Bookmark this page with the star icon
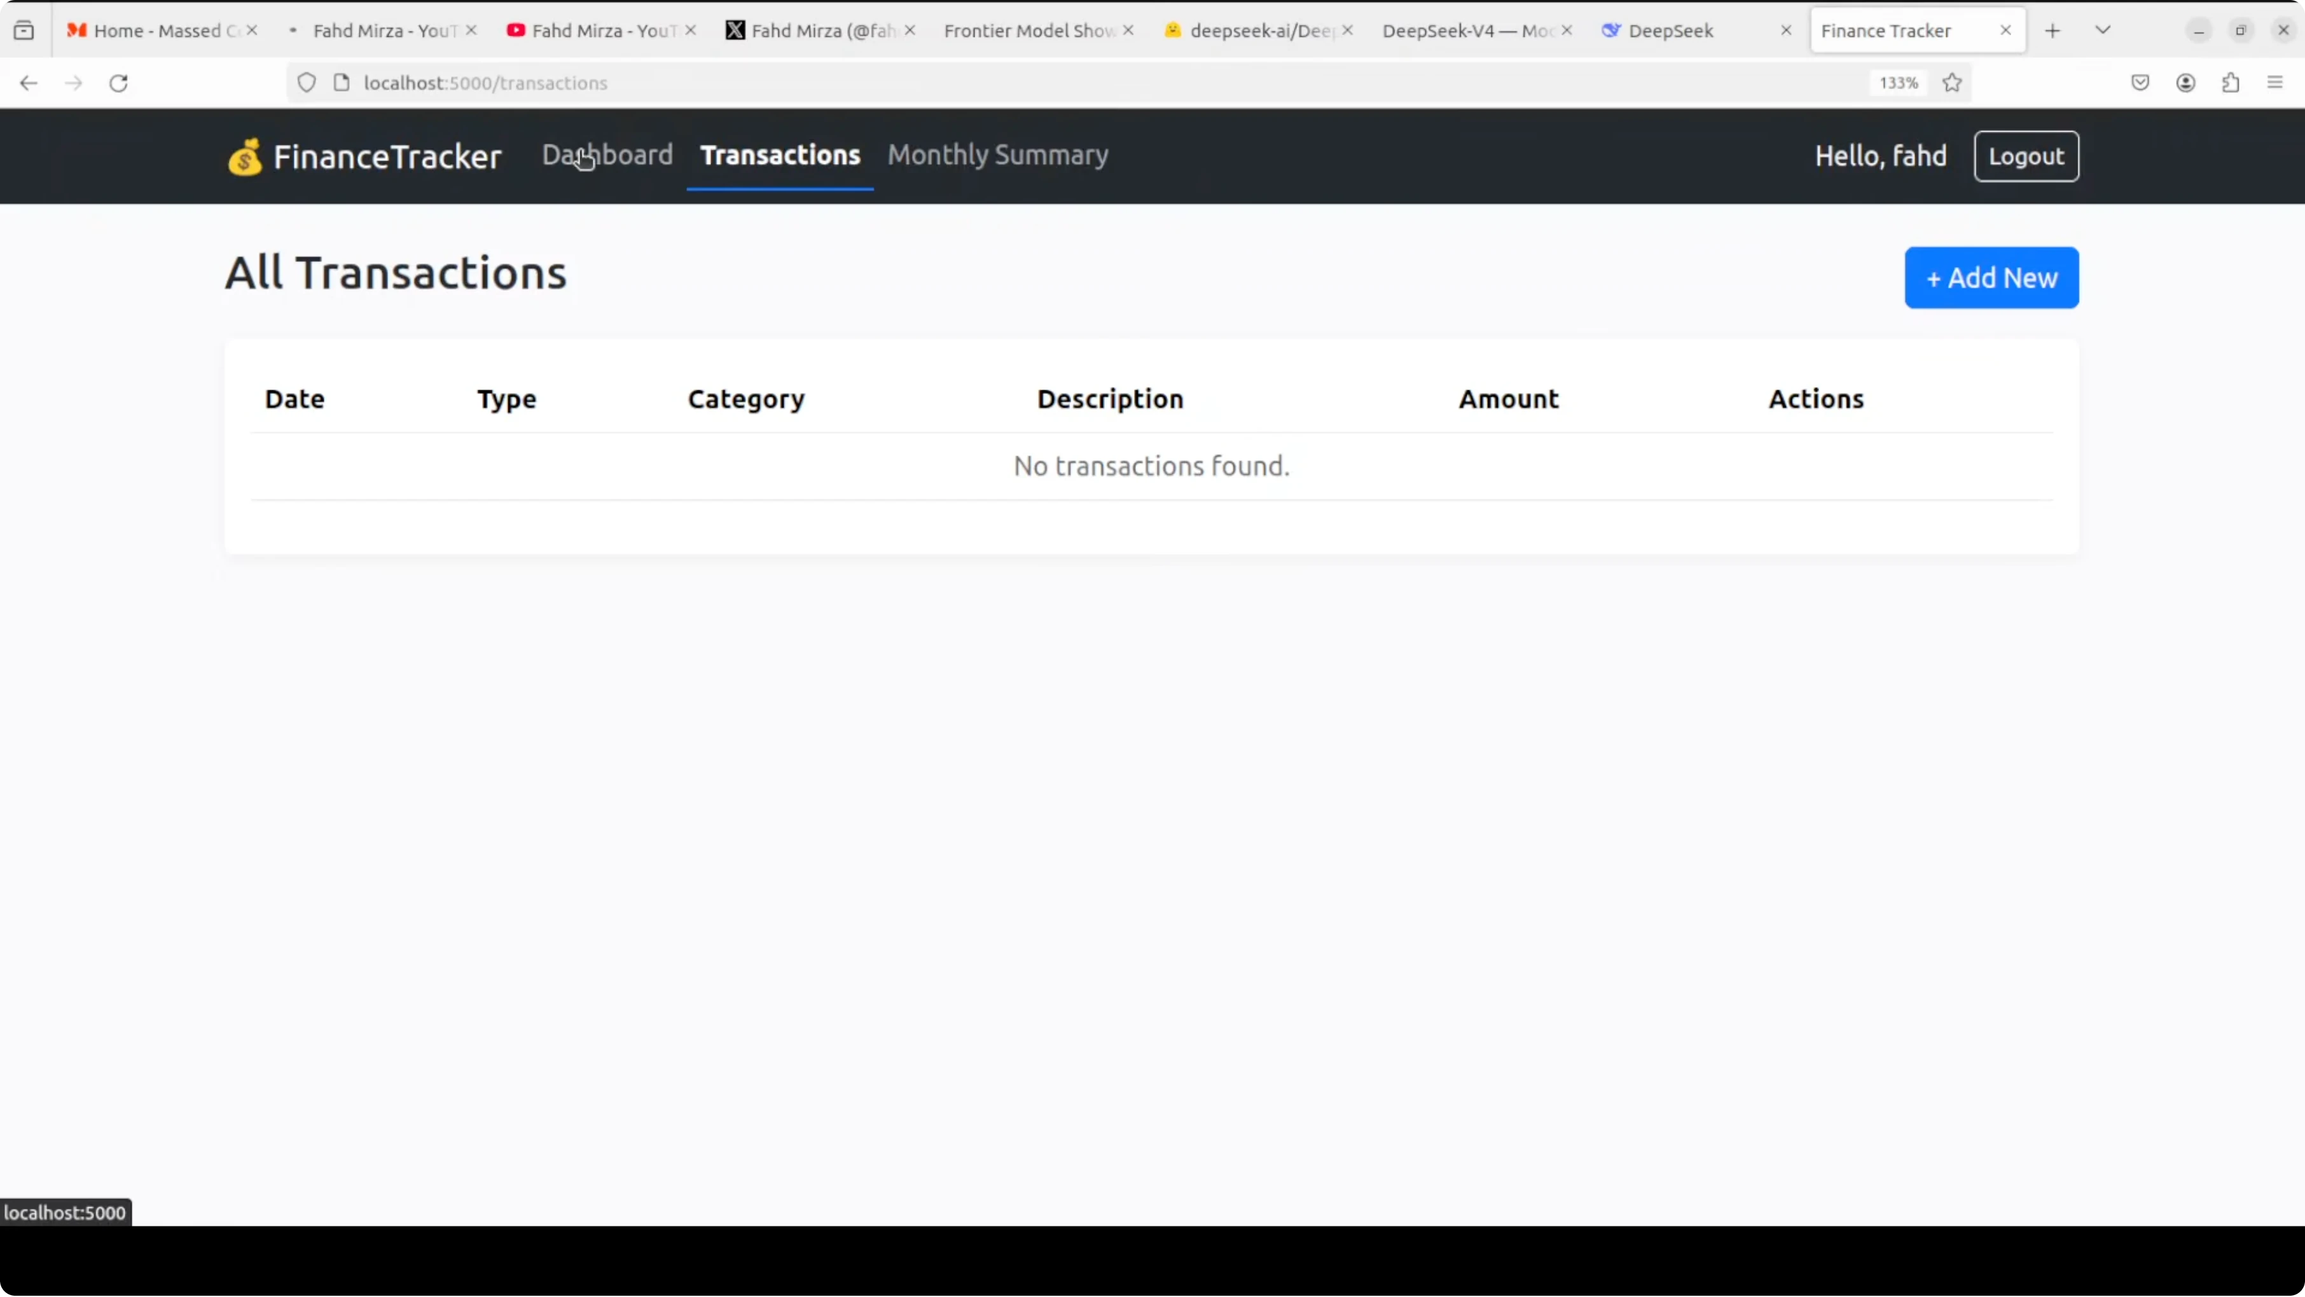The height and width of the screenshot is (1297, 2305). click(x=1953, y=83)
